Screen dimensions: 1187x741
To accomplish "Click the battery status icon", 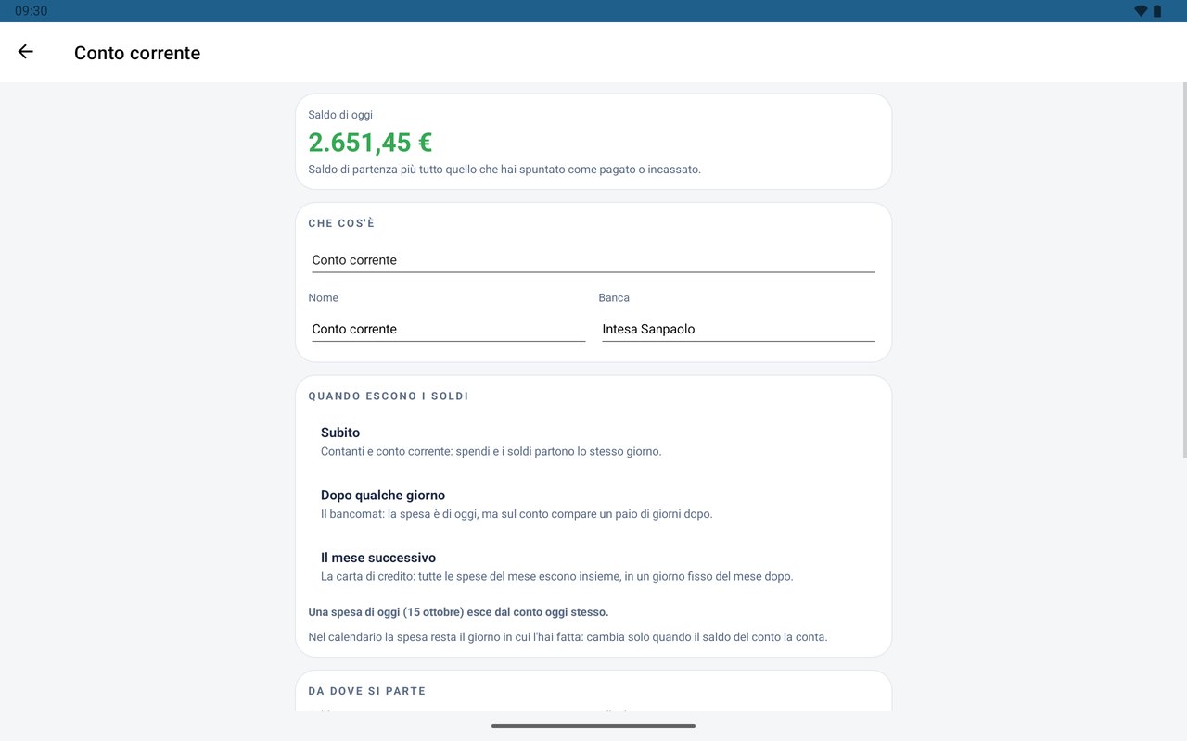I will 1157,11.
